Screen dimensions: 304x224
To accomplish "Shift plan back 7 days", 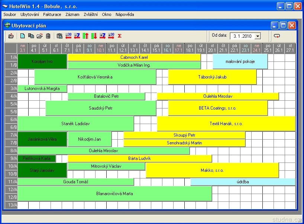I will pyautogui.click(x=77, y=36).
